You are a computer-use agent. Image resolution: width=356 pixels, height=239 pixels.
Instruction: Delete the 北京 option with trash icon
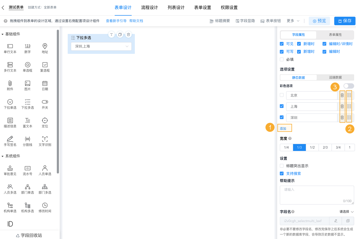[342, 95]
